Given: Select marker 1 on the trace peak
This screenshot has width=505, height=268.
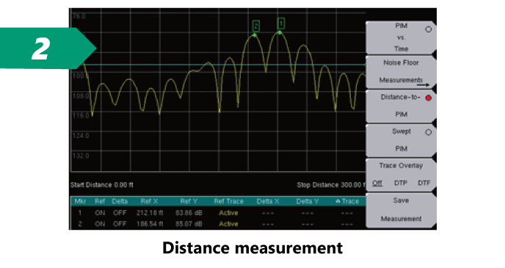Looking at the screenshot, I should coord(281,23).
